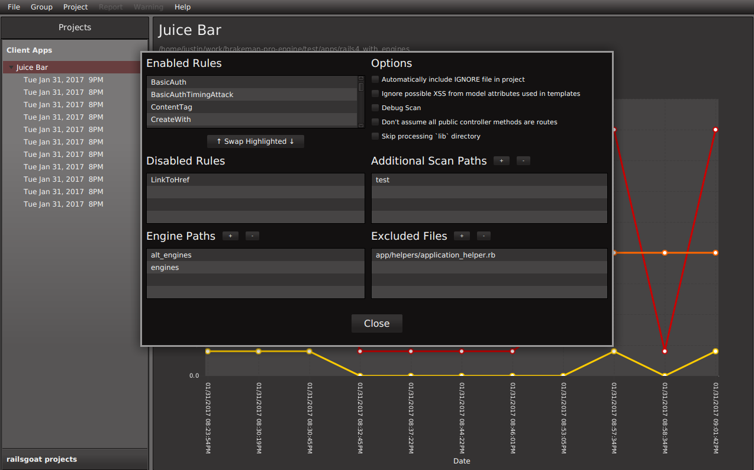The height and width of the screenshot is (470, 754).
Task: Select BasicAuthTimingAttack rule
Action: pos(252,95)
